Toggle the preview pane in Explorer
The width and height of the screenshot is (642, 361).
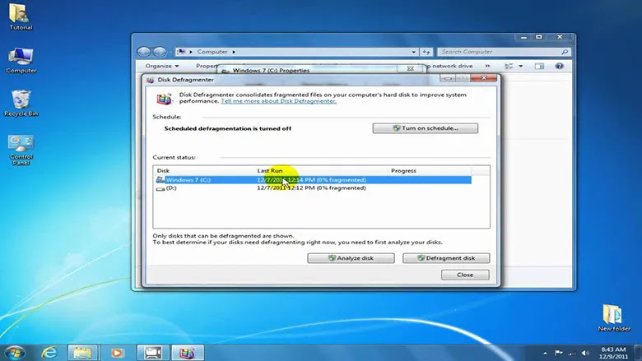tap(539, 66)
